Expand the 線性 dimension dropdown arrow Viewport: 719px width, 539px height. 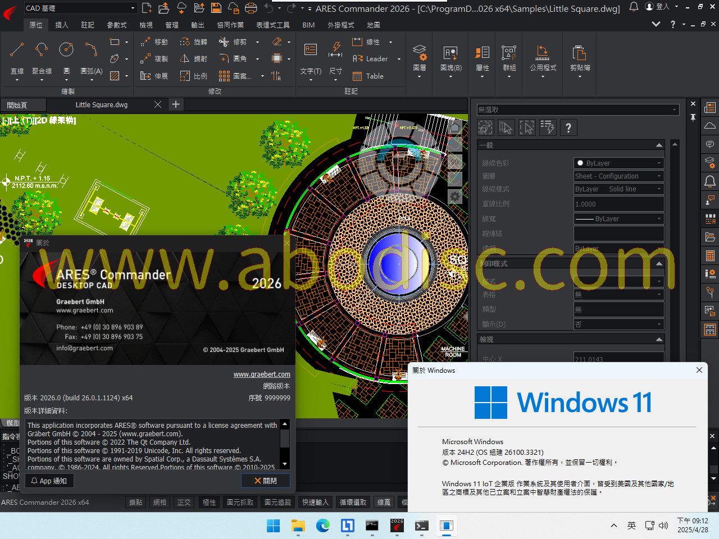(390, 42)
